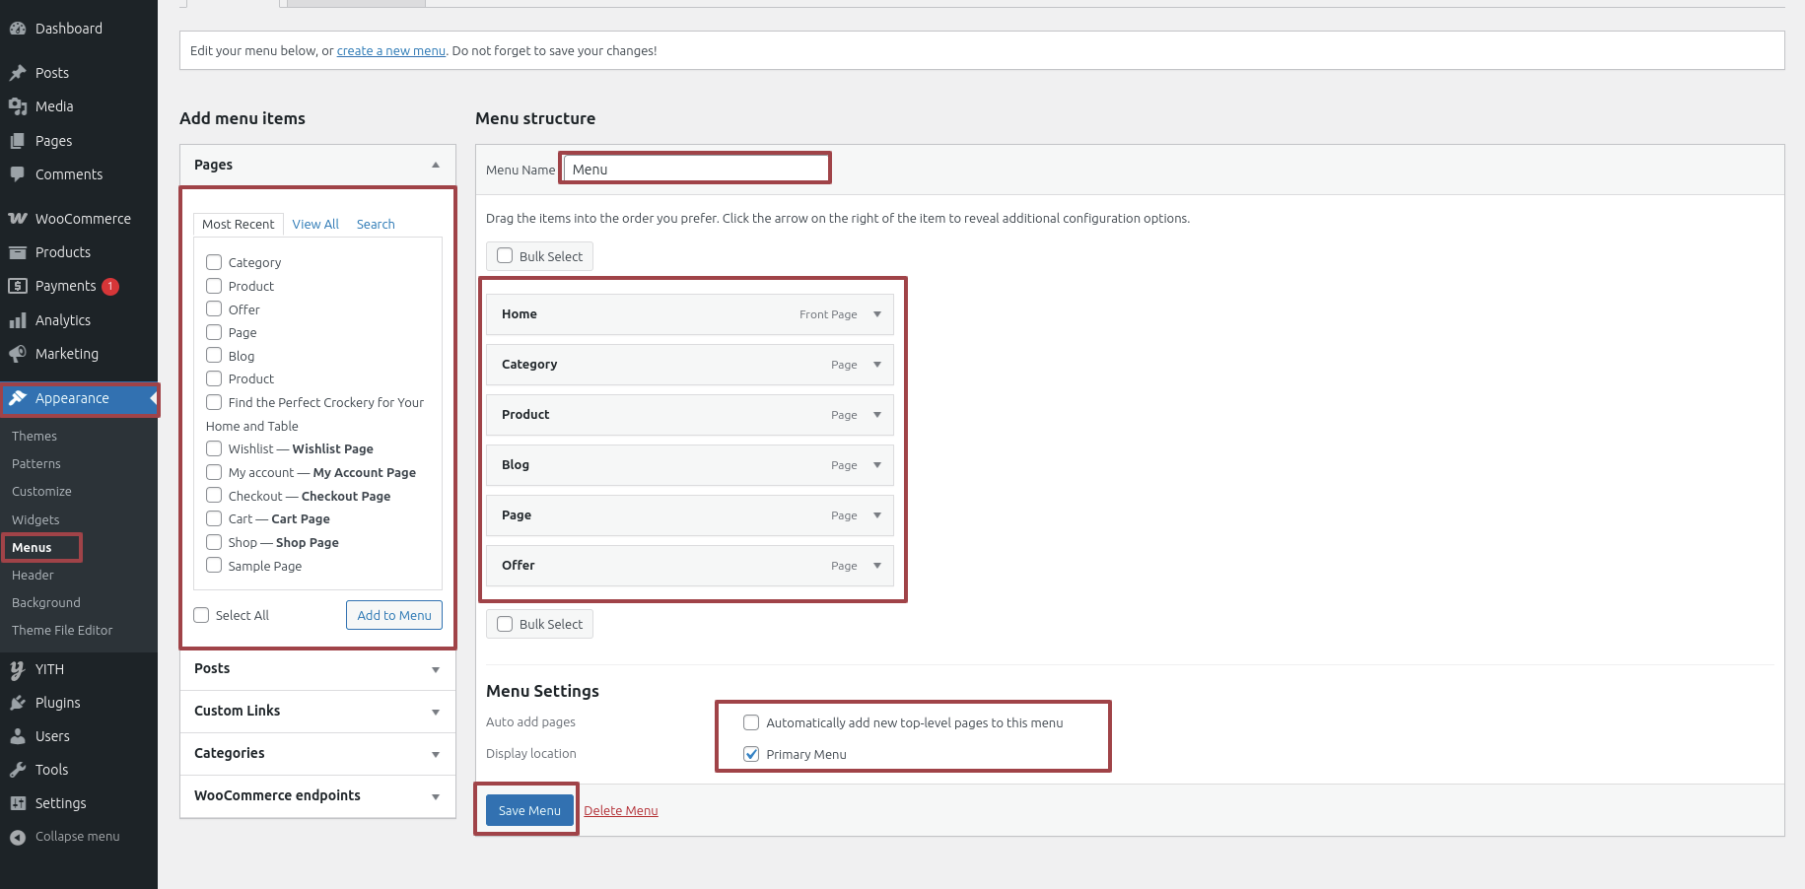The width and height of the screenshot is (1805, 889).
Task: Check the Sample Page checkbox
Action: click(x=214, y=565)
